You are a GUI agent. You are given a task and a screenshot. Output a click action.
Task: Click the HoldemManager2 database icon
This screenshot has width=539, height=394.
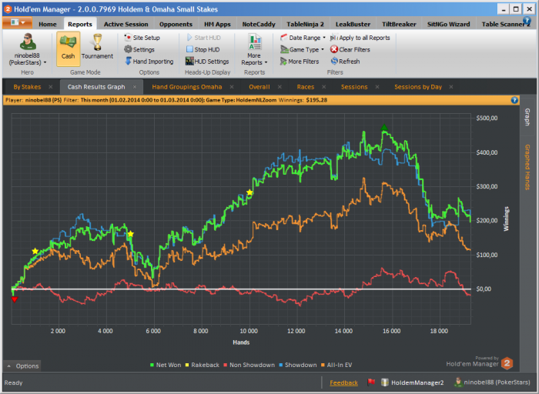pos(385,382)
